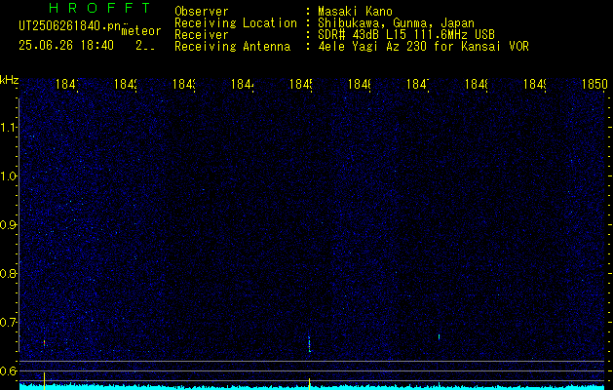Click the 1.1 kHz axis tick label

9,127
